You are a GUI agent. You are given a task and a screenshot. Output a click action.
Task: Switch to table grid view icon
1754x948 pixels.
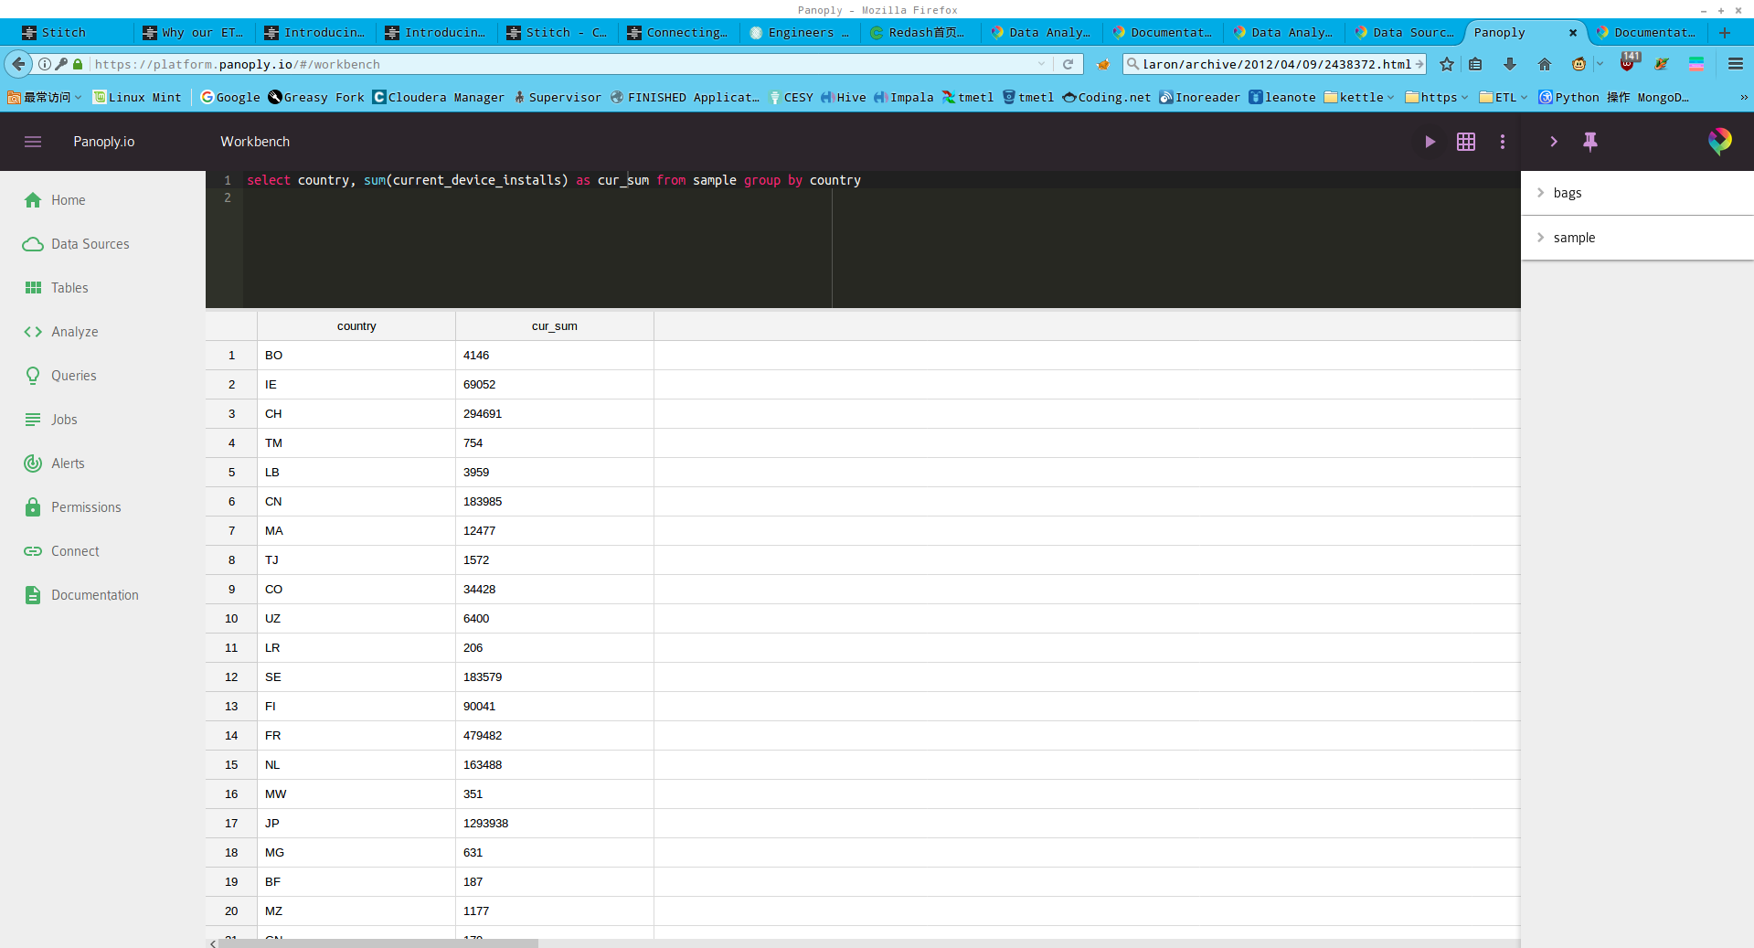click(x=1466, y=142)
